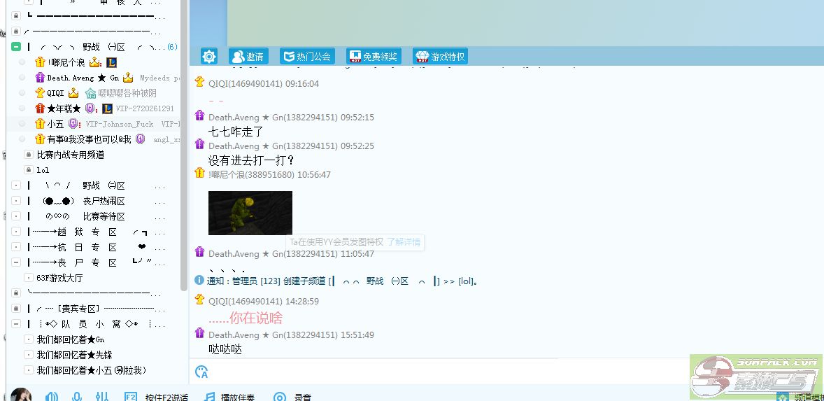Click the microphone icon
The height and width of the screenshot is (401, 824).
pyautogui.click(x=77, y=397)
